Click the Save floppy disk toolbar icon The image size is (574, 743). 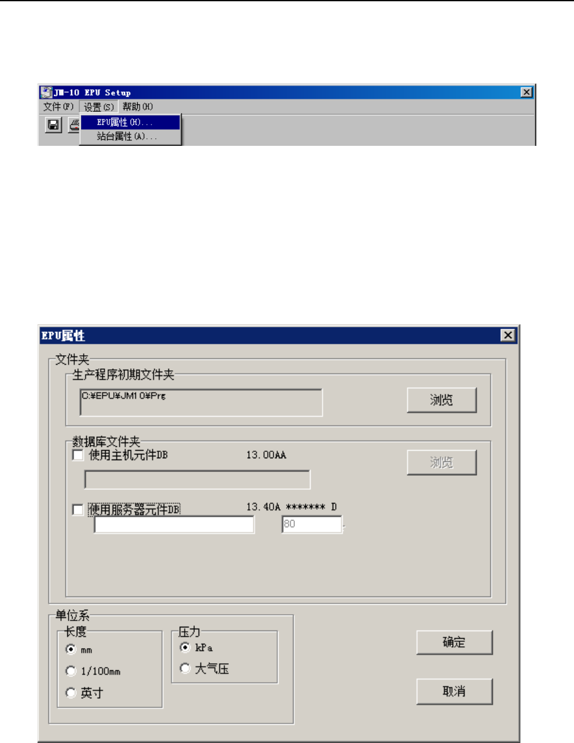[53, 124]
